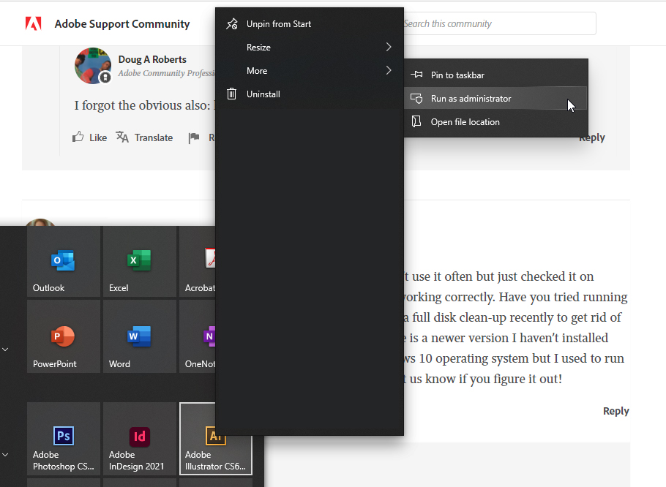Launch Excel from the Start menu
The image size is (666, 487).
coord(139,261)
